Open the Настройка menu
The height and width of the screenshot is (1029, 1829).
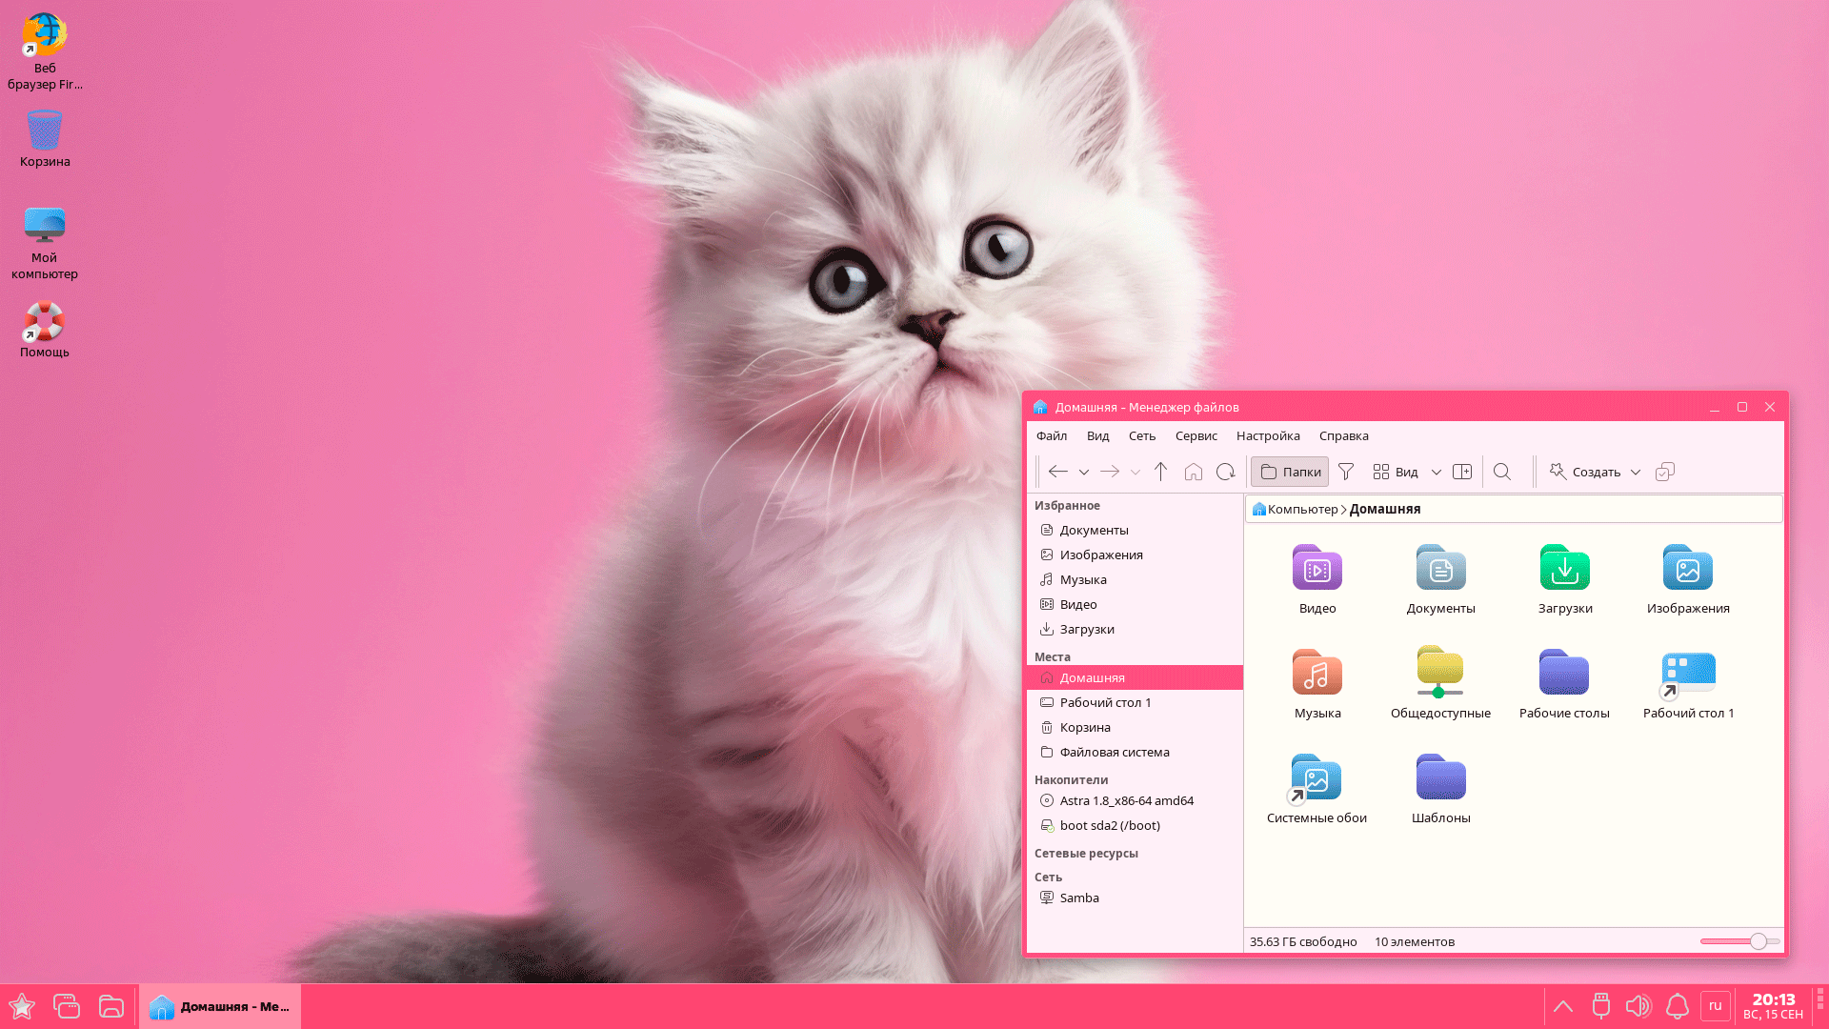point(1267,435)
